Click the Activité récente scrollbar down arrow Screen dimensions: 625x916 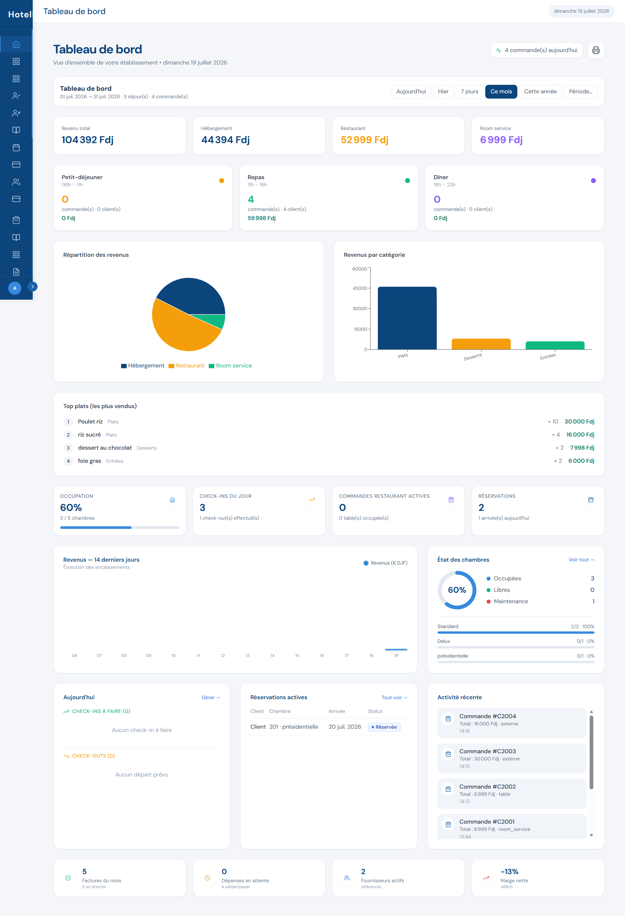coord(591,835)
